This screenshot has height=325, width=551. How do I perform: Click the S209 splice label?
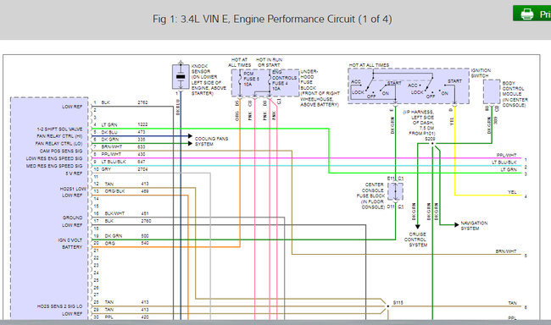pos(430,139)
